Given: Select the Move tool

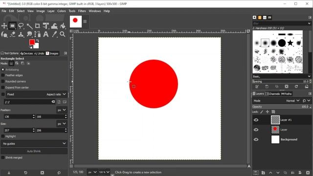Looking at the screenshot, I should pyautogui.click(x=4, y=26).
